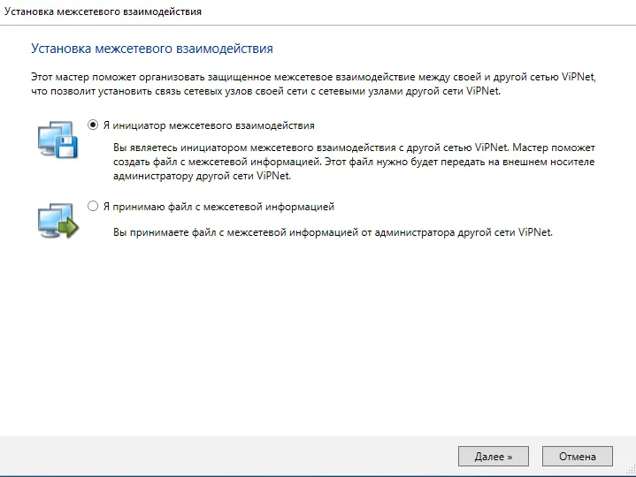Click the description 'Вы принимаете файл с межсетевой информацией'
The width and height of the screenshot is (636, 477).
coord(333,232)
